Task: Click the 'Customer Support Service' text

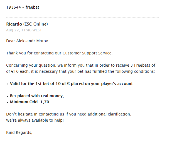Action: [87, 53]
